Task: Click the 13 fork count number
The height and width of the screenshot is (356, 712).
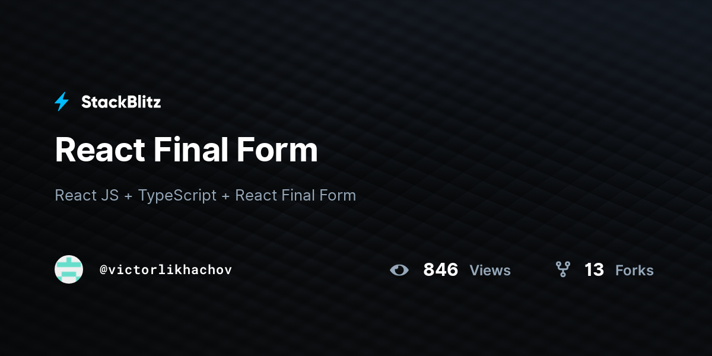Action: 594,270
